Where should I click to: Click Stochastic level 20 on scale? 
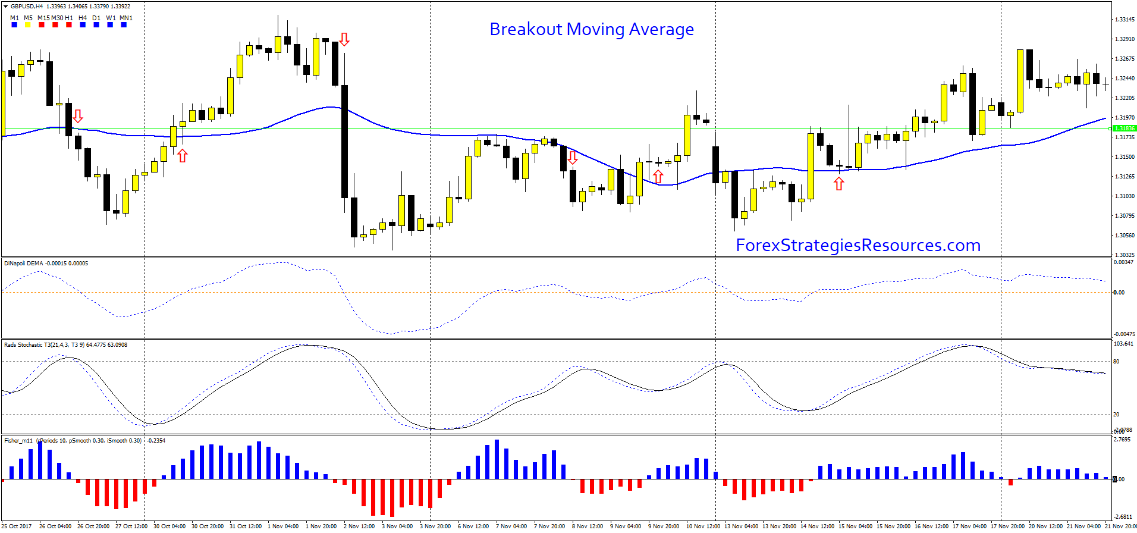pyautogui.click(x=1116, y=415)
